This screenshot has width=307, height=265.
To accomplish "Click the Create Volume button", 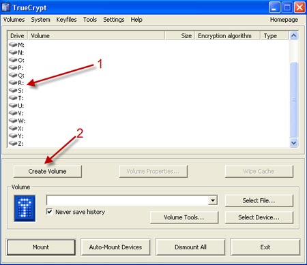I will pos(48,171).
